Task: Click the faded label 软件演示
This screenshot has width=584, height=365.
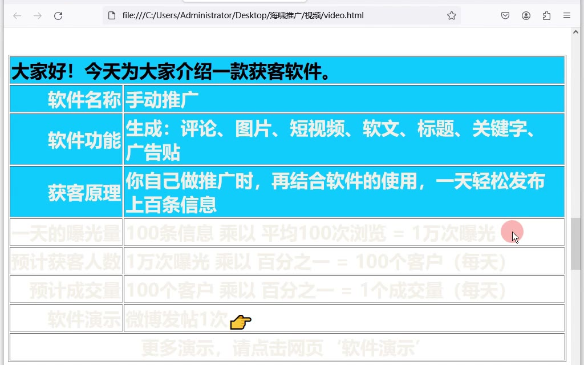Action: [84, 319]
